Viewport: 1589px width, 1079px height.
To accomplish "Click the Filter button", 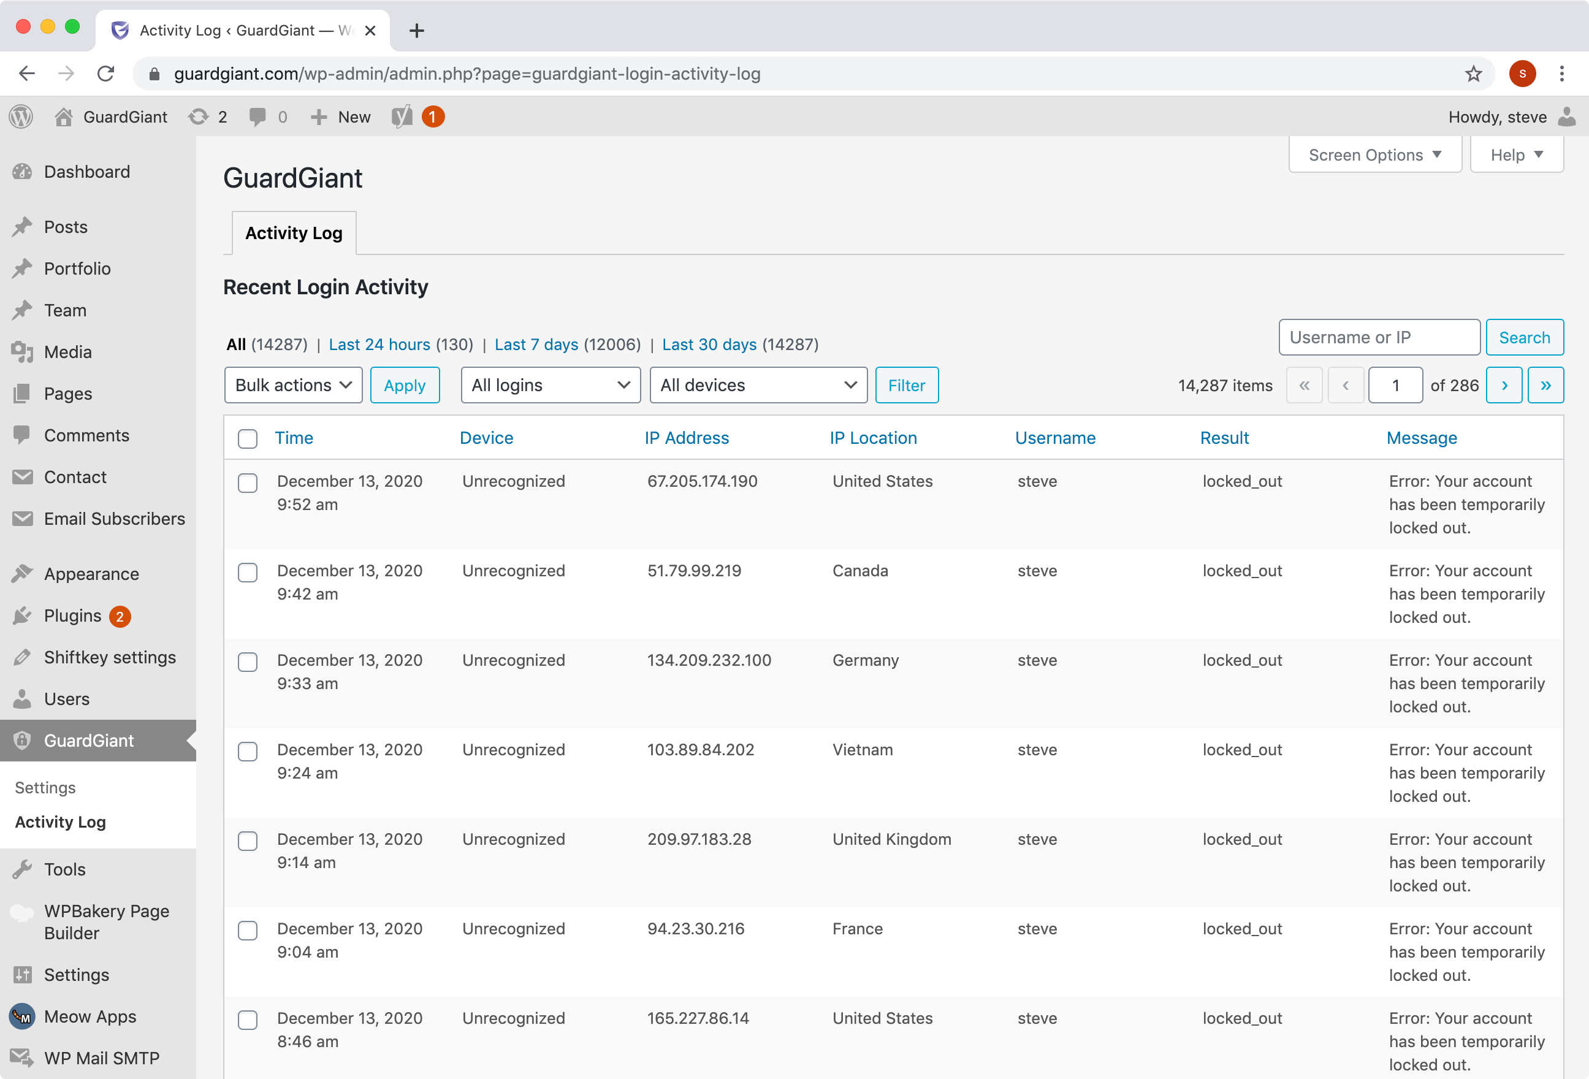I will 907,386.
